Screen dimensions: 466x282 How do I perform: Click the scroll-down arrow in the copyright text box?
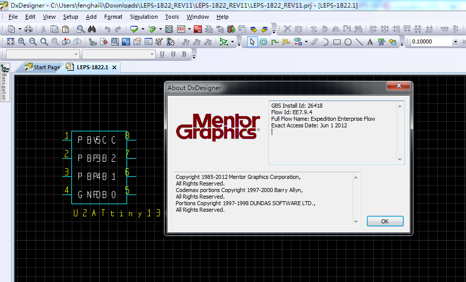pos(357,221)
